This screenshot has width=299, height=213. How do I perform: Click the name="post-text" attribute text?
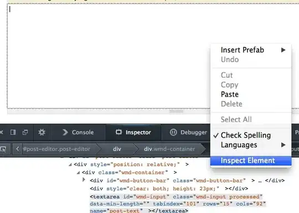point(116,211)
